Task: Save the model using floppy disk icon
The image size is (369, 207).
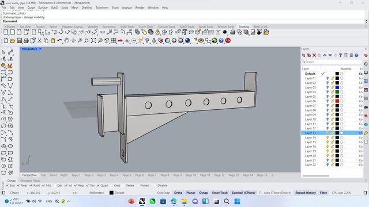Action: pyautogui.click(x=19, y=41)
